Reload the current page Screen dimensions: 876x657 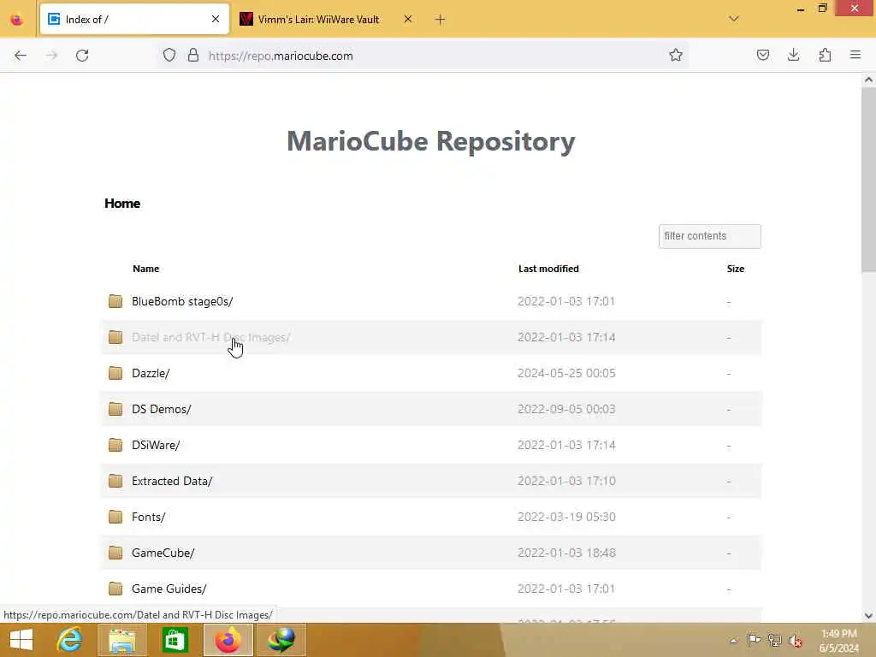click(82, 56)
